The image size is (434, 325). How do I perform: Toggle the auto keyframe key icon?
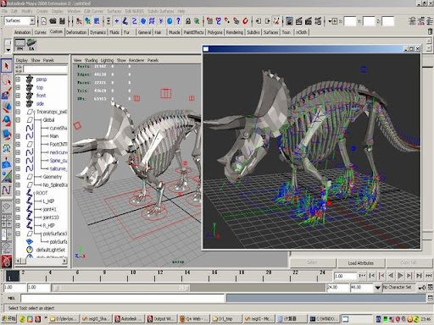(422, 288)
